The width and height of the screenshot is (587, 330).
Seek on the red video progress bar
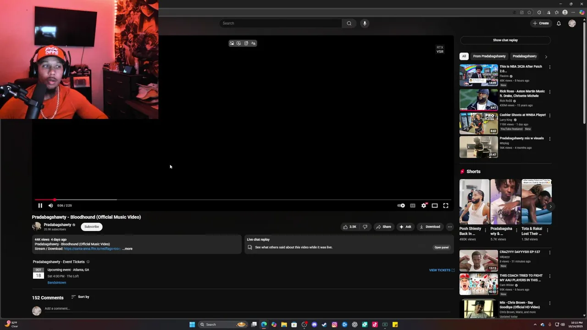tap(243, 200)
